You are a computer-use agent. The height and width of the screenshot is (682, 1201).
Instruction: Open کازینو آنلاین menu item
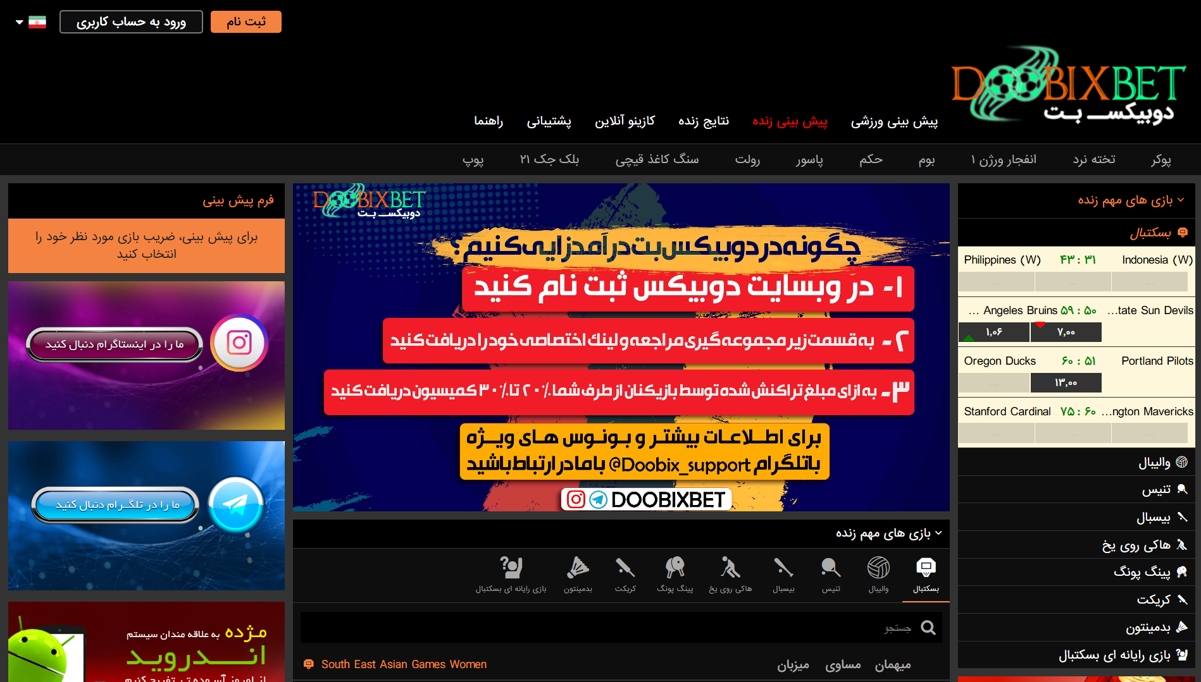tap(625, 121)
